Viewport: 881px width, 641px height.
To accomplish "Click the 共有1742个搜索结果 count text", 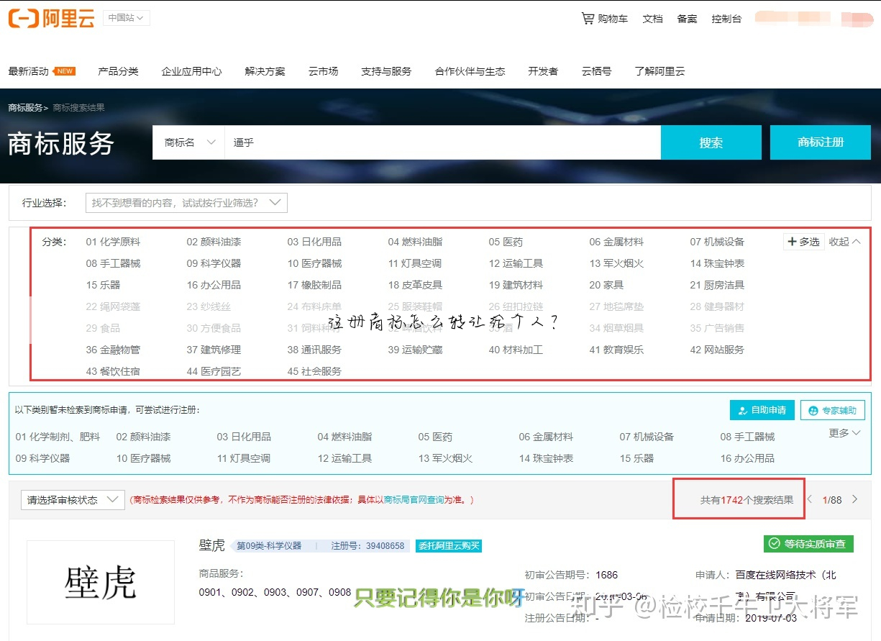I will point(747,499).
